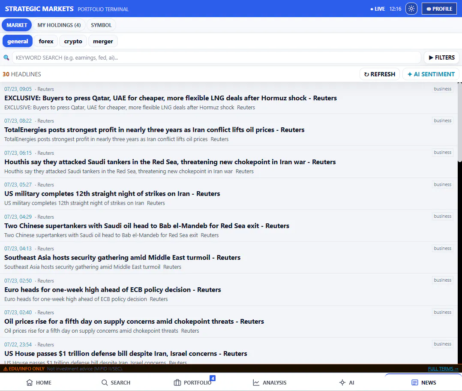The image size is (462, 391).
Task: Open AI in bottom navigation
Action: [x=346, y=382]
